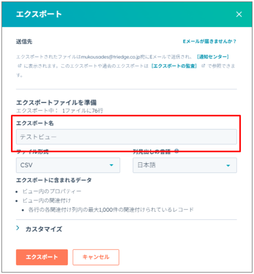The width and height of the screenshot is (254, 274).
Task: Focus the エクスポート名 text field
Action: pyautogui.click(x=127, y=137)
